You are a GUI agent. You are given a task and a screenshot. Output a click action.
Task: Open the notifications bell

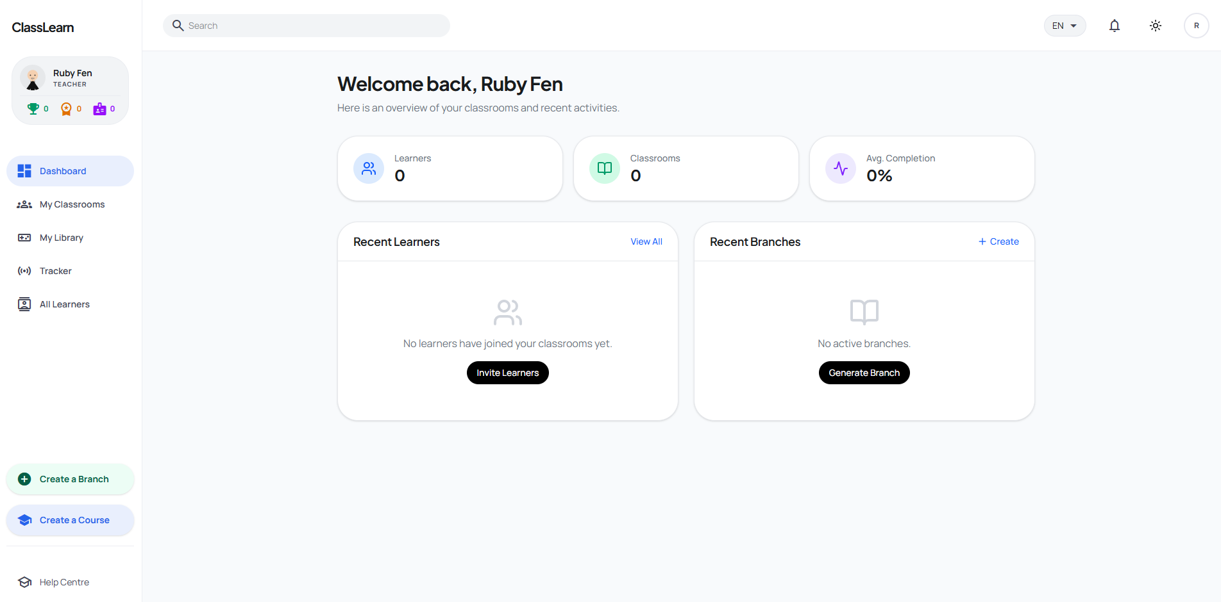(1115, 26)
